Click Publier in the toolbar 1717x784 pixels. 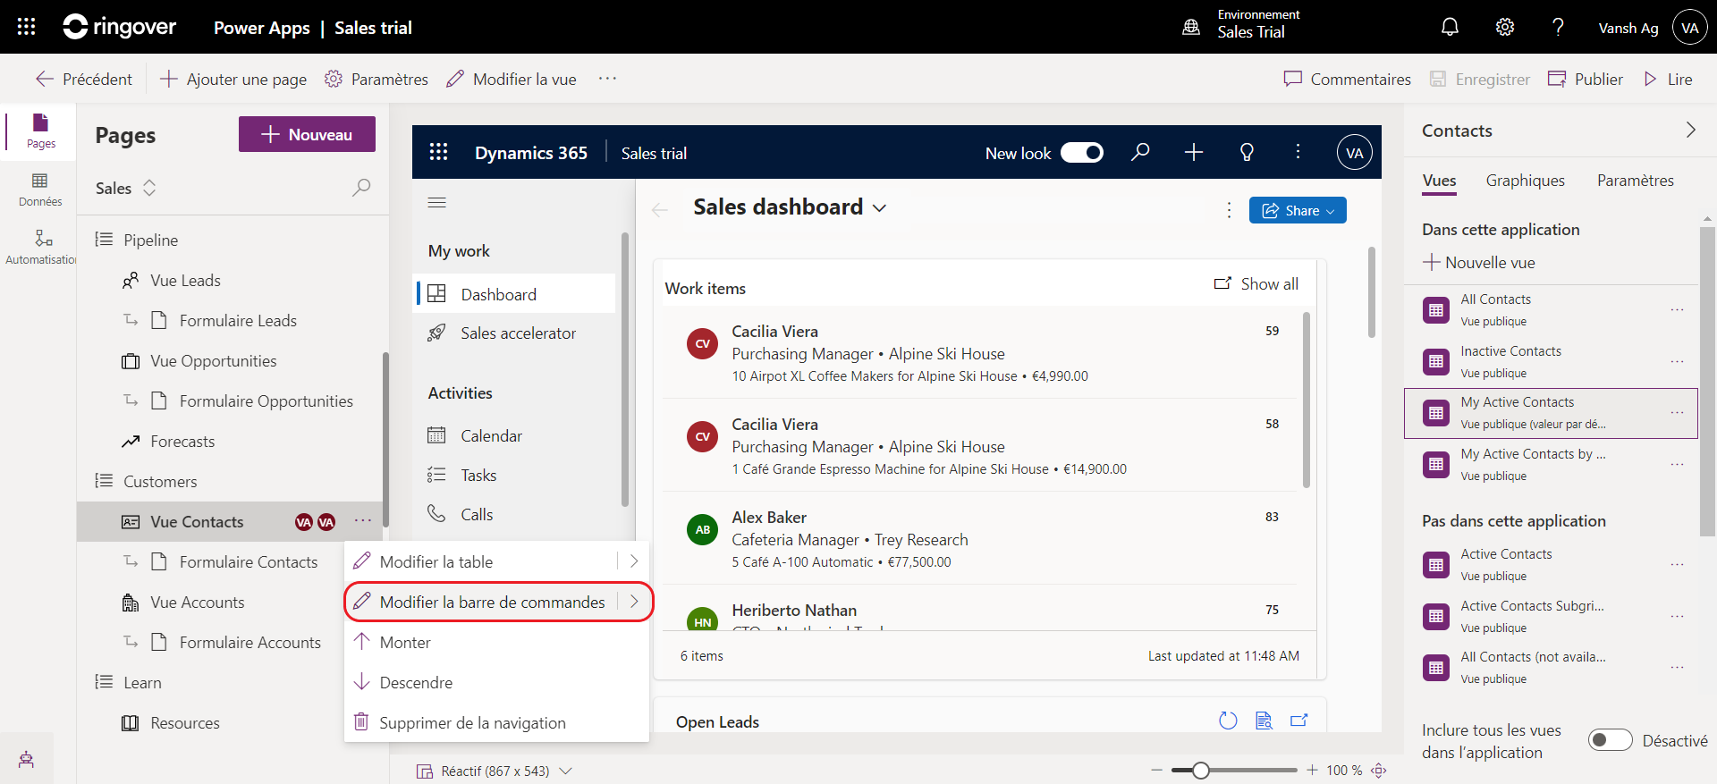coord(1586,79)
